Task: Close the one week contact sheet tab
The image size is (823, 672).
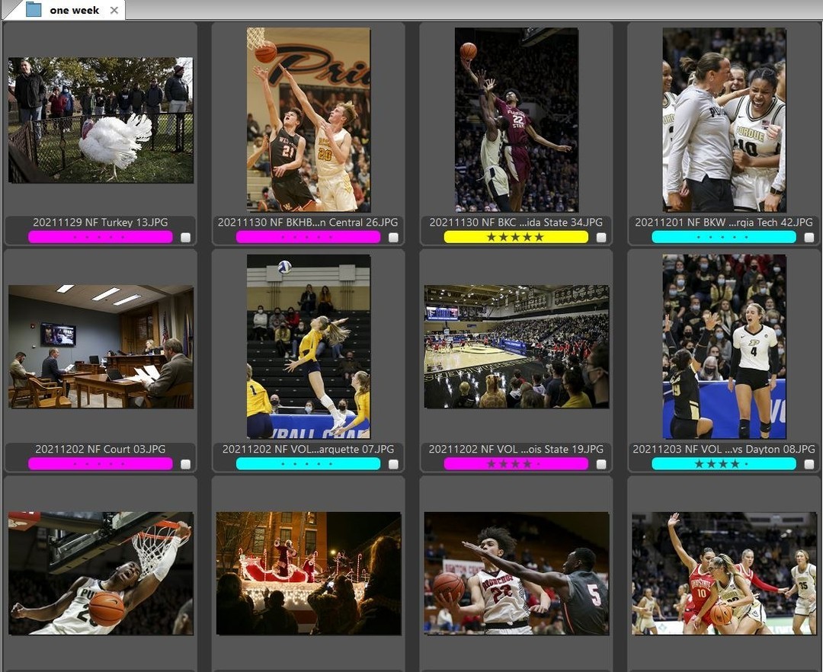Action: point(114,10)
